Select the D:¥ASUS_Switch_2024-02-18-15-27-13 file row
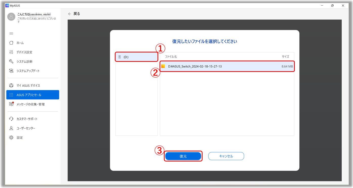353x188 pixels. pos(227,66)
